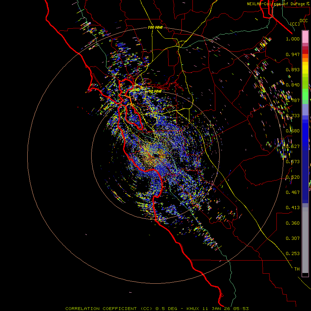Click CORRELATION COEFFICIENT in the bottom caption
This screenshot has height=311, width=311.
click(101, 309)
